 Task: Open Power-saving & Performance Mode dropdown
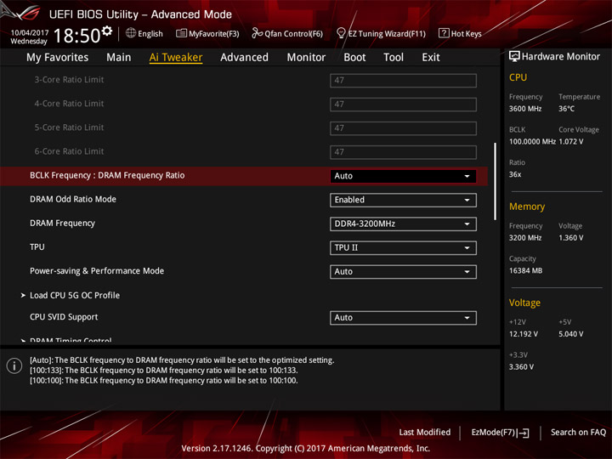[403, 272]
